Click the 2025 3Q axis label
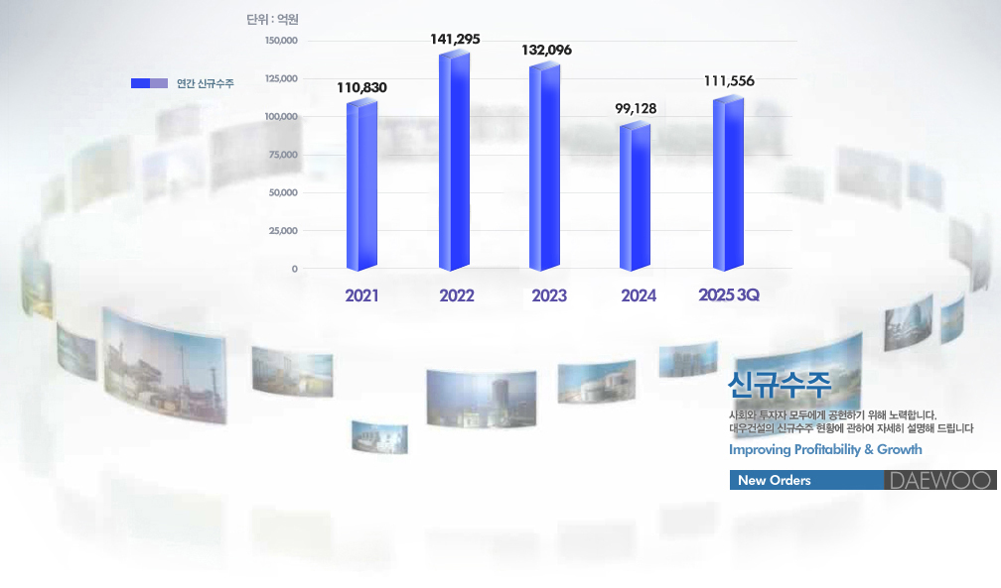Image resolution: width=1001 pixels, height=588 pixels. pyautogui.click(x=728, y=295)
